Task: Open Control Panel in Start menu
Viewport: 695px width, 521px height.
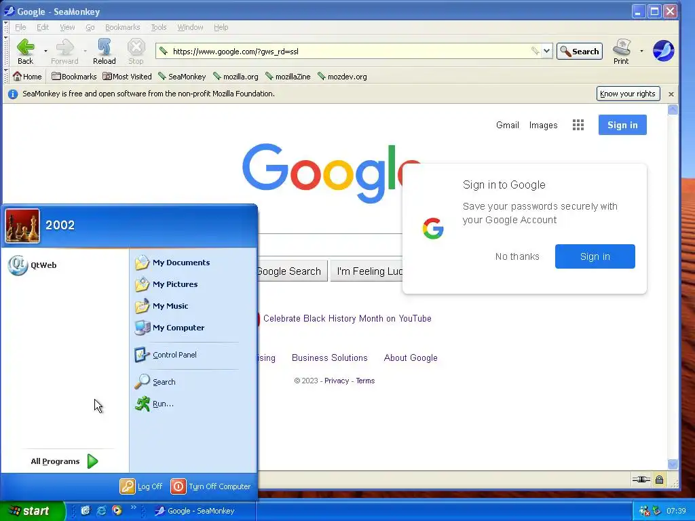Action: (x=166, y=354)
